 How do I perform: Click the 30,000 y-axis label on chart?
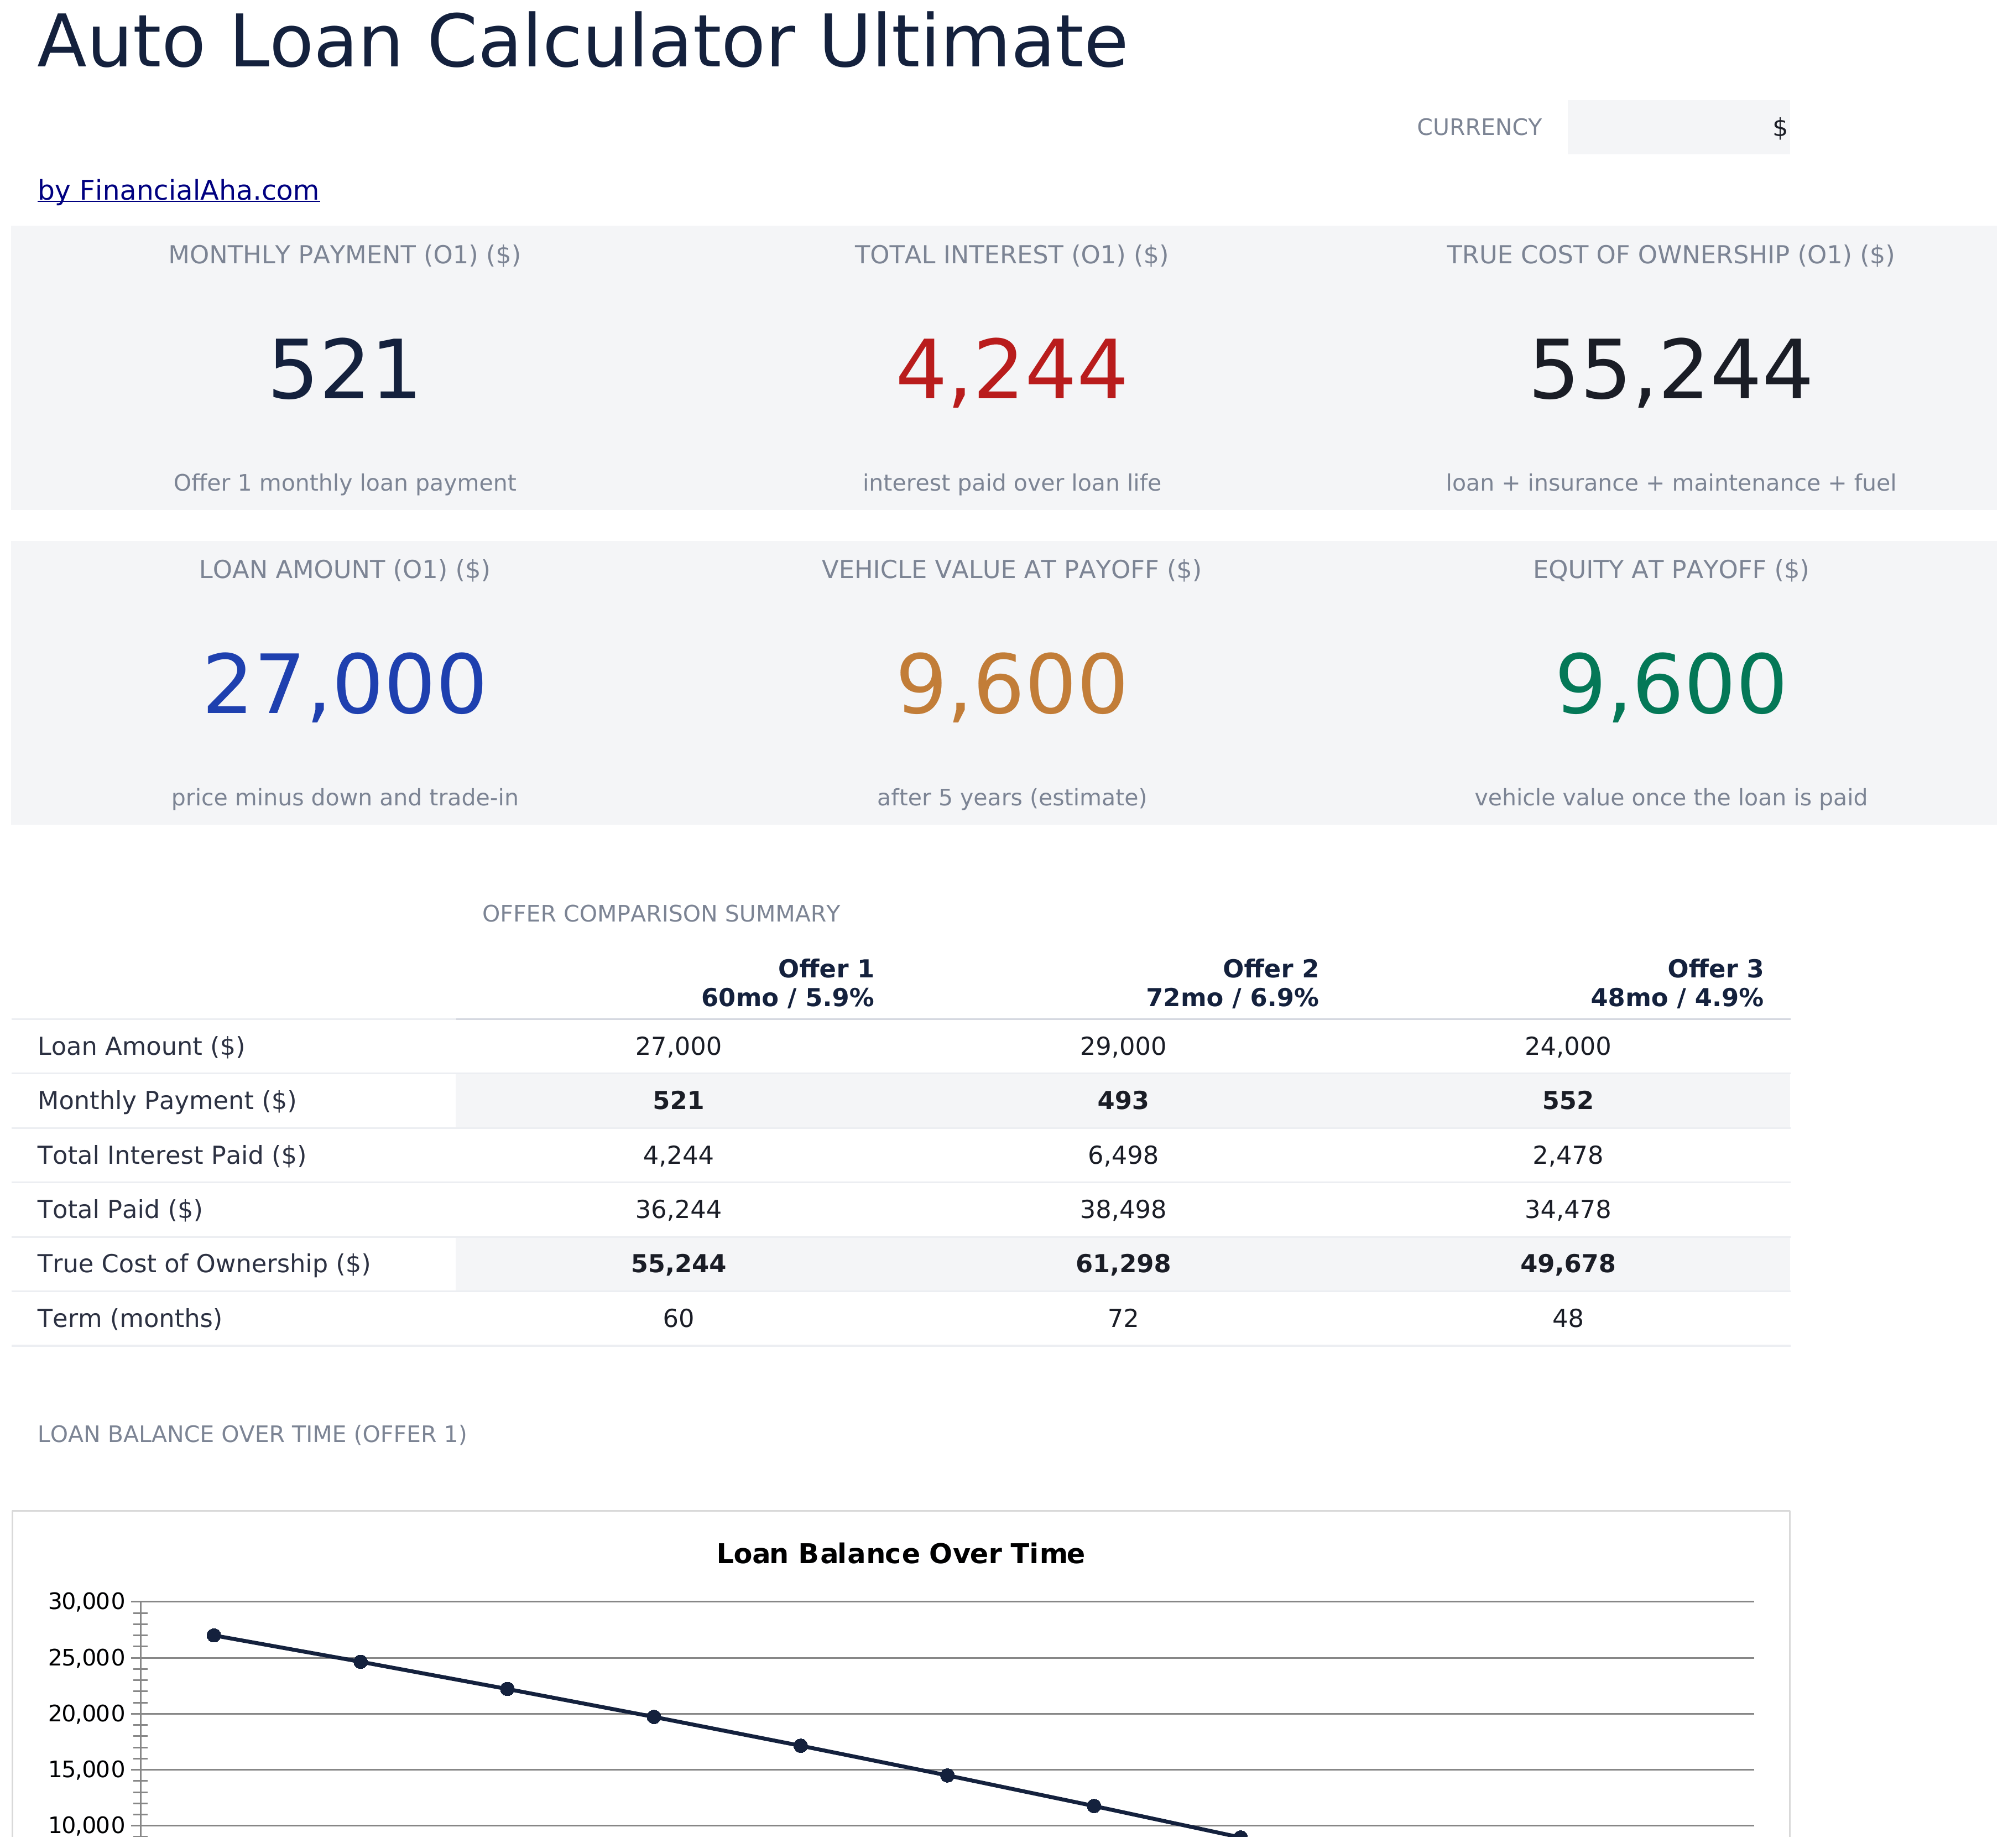(x=86, y=1602)
